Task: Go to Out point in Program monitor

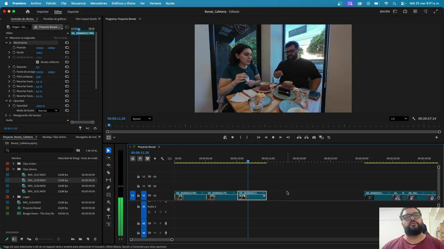Action: click(288, 137)
